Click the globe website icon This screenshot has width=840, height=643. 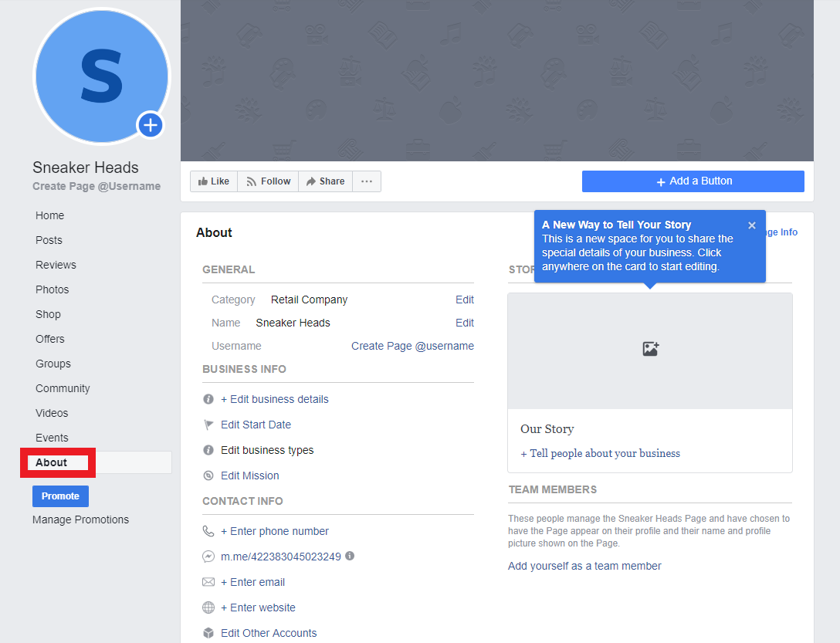pos(208,607)
